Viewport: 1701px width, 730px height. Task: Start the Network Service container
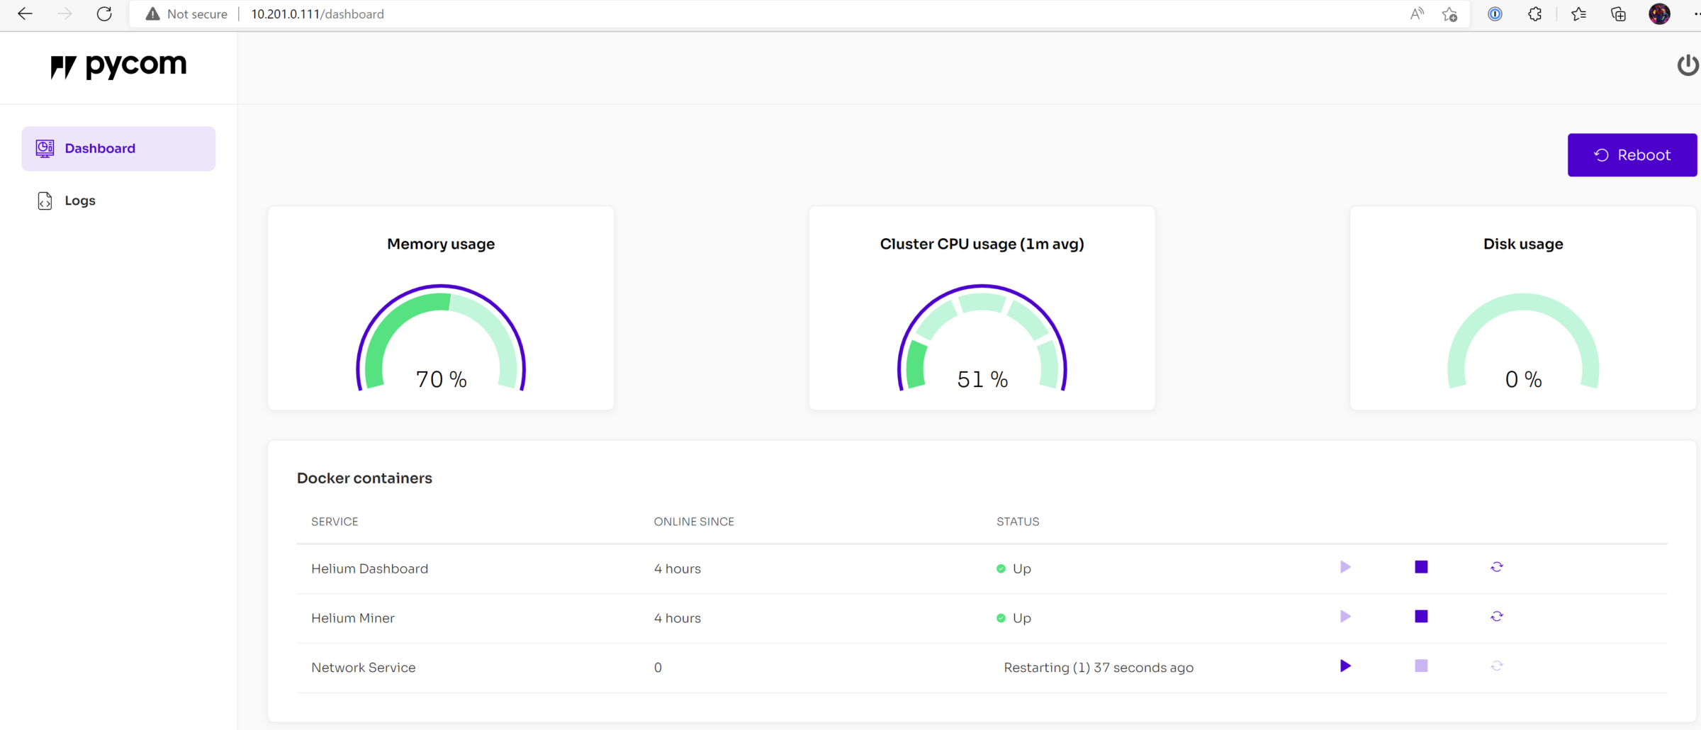1345,666
